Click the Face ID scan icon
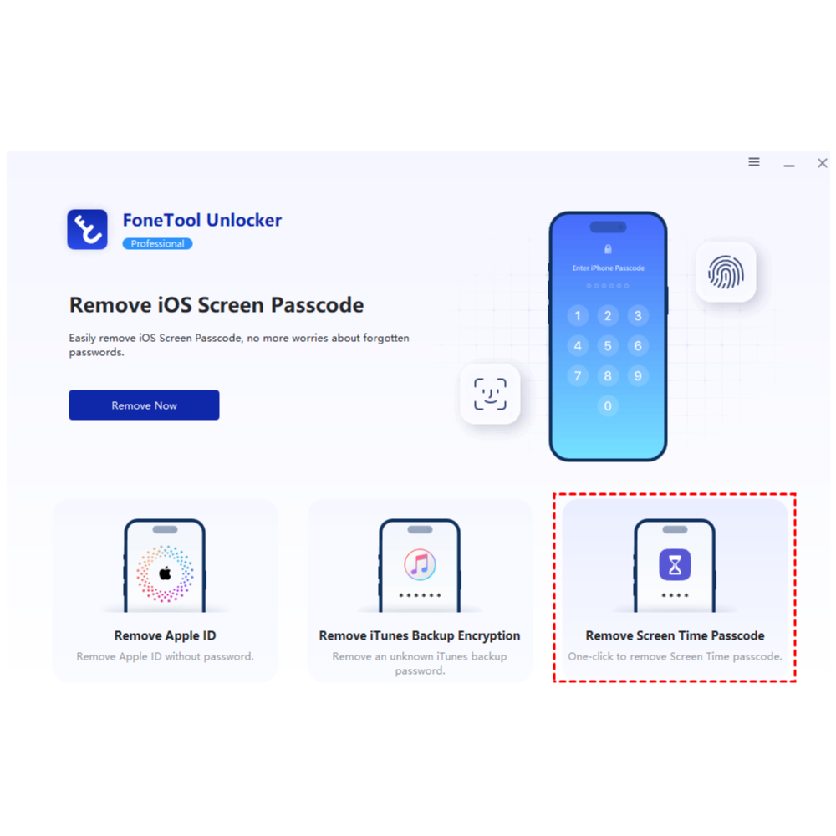Image resolution: width=836 pixels, height=836 pixels. point(490,395)
